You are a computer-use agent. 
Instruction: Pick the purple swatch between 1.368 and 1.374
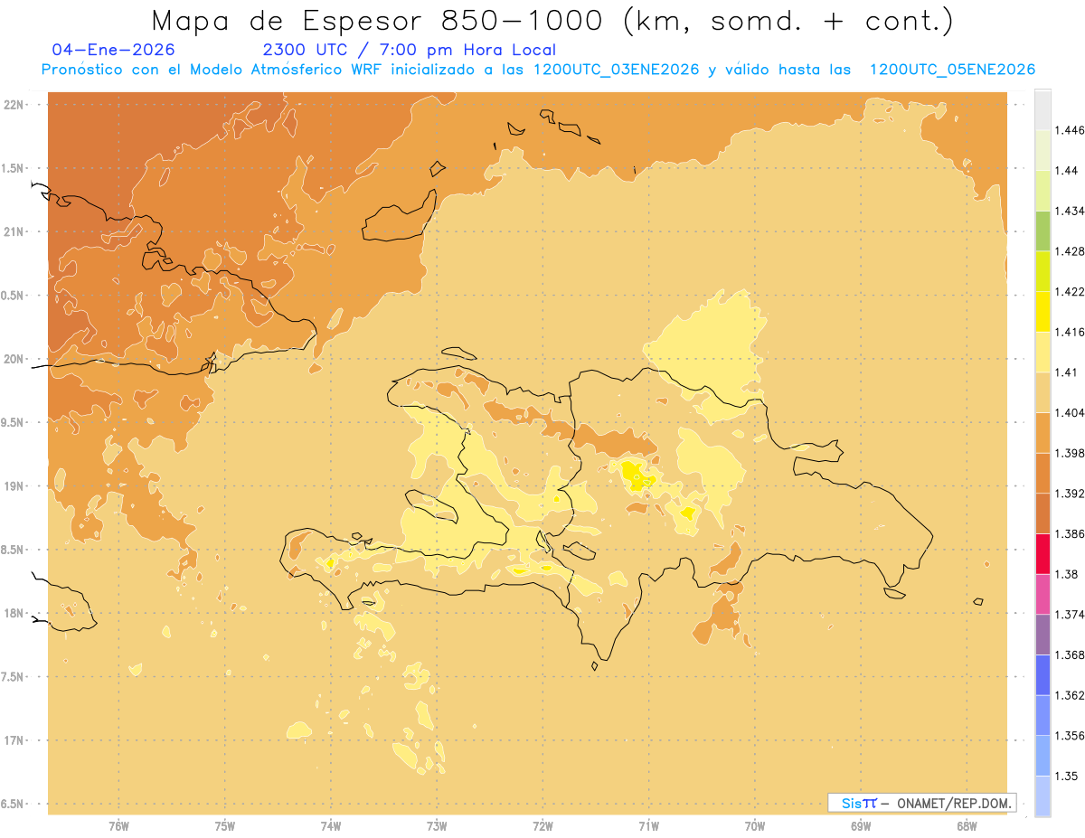[1043, 635]
